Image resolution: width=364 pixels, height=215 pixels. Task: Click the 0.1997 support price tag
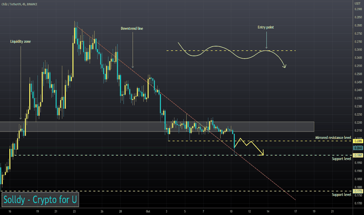click(358, 155)
